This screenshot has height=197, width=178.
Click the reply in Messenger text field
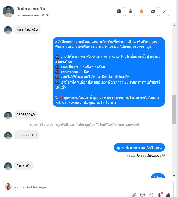(x=88, y=187)
